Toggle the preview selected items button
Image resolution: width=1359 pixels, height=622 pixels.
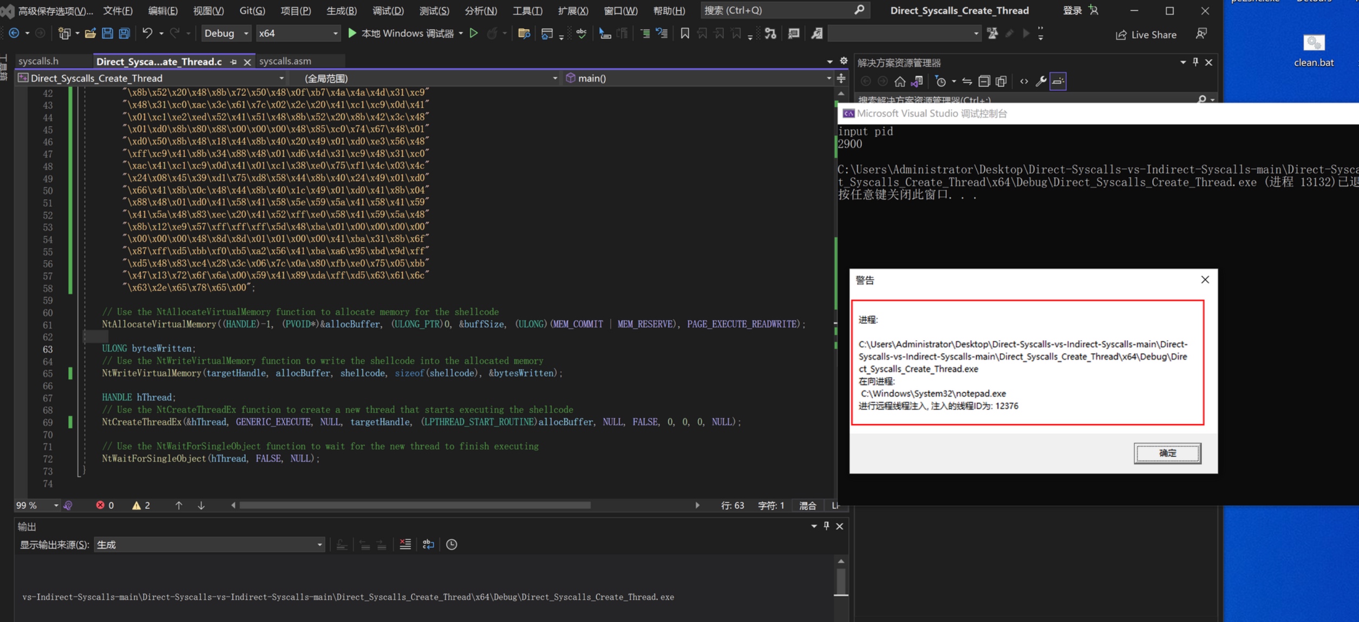click(1058, 82)
